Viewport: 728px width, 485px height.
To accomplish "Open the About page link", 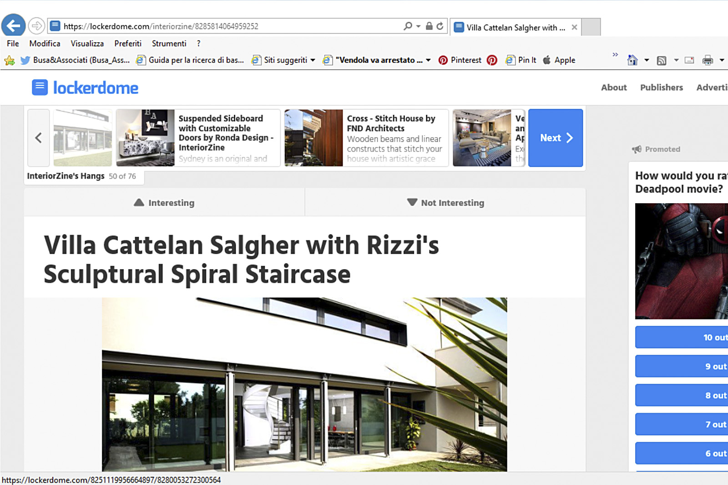I will (614, 87).
